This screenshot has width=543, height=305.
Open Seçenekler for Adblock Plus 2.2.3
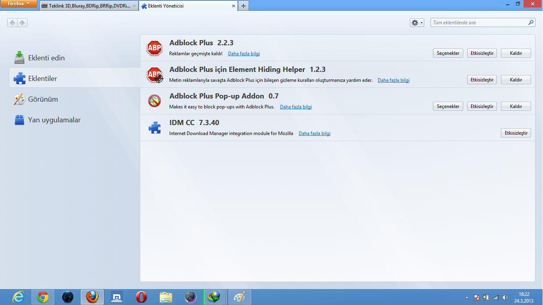coord(448,53)
